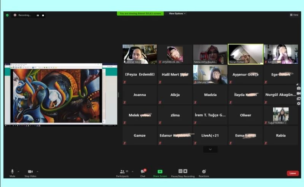Stop Video using the camera button

point(30,172)
